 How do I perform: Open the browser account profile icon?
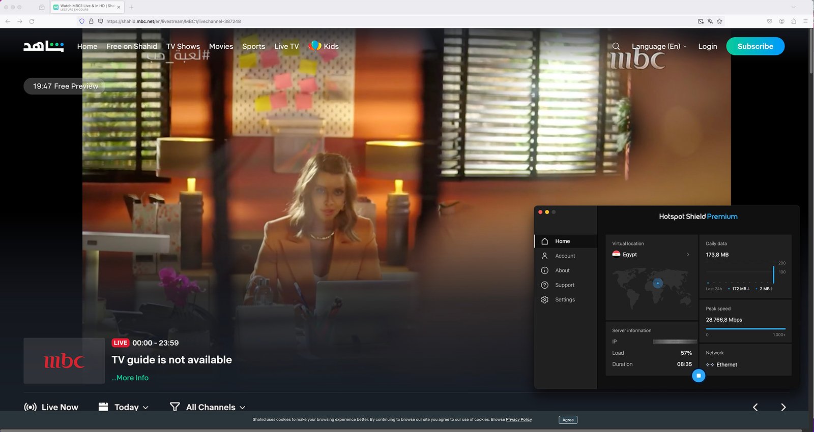tap(781, 21)
